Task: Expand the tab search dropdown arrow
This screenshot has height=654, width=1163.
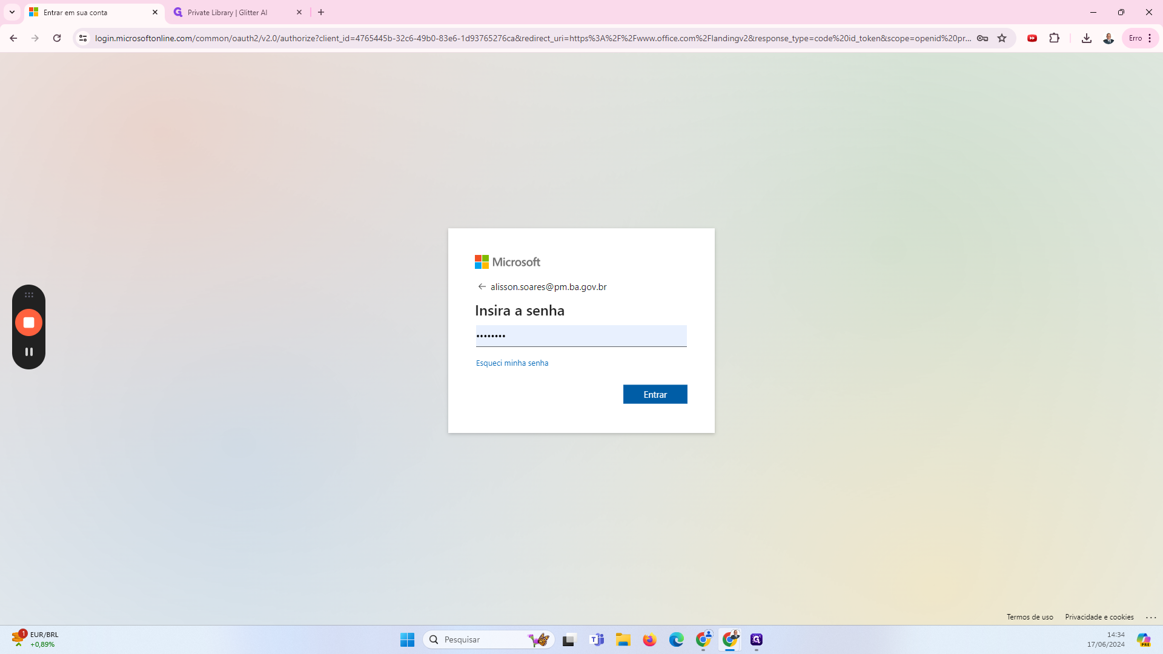Action: 12,12
